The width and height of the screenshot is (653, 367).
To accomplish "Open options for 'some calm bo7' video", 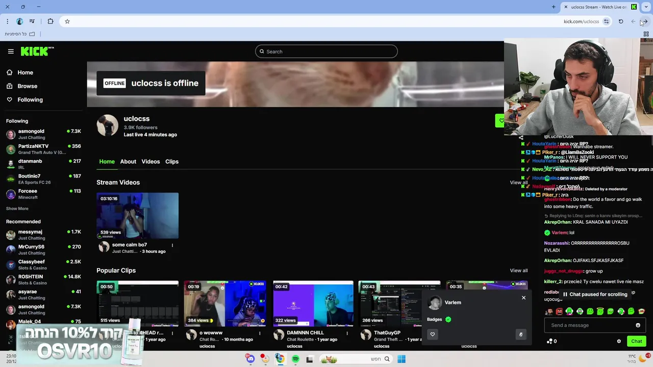I will [172, 245].
